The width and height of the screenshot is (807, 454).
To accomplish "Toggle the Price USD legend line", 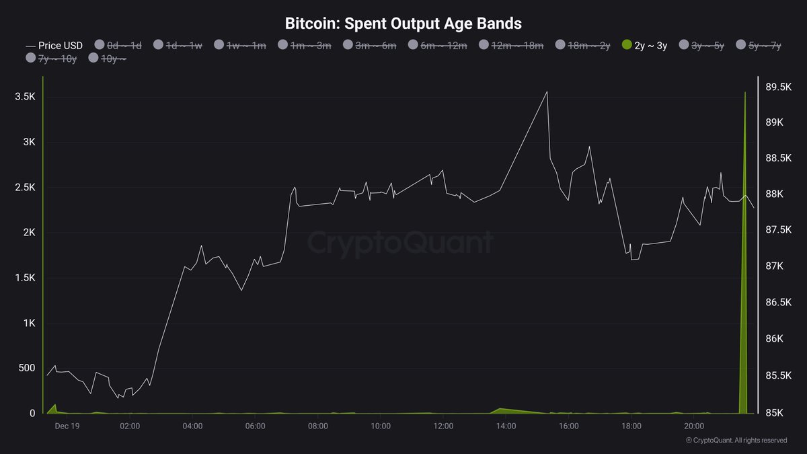I will [x=54, y=46].
